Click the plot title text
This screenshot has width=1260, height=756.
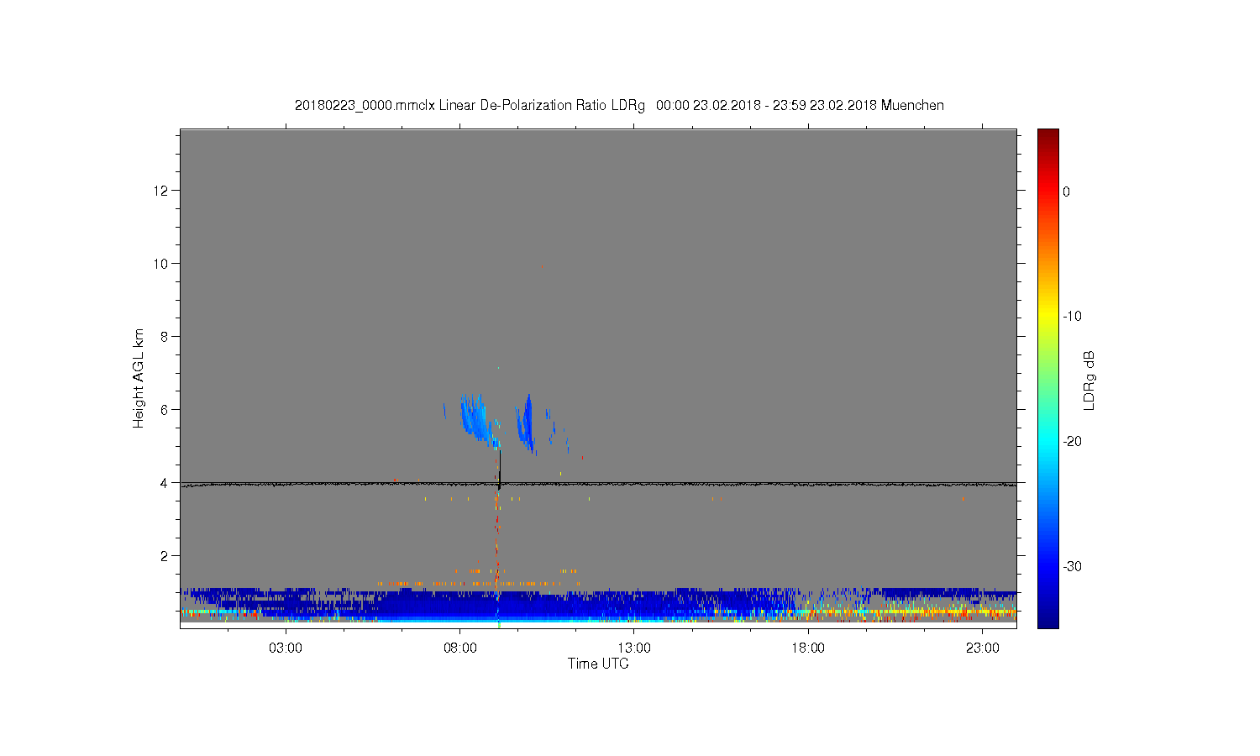point(619,106)
